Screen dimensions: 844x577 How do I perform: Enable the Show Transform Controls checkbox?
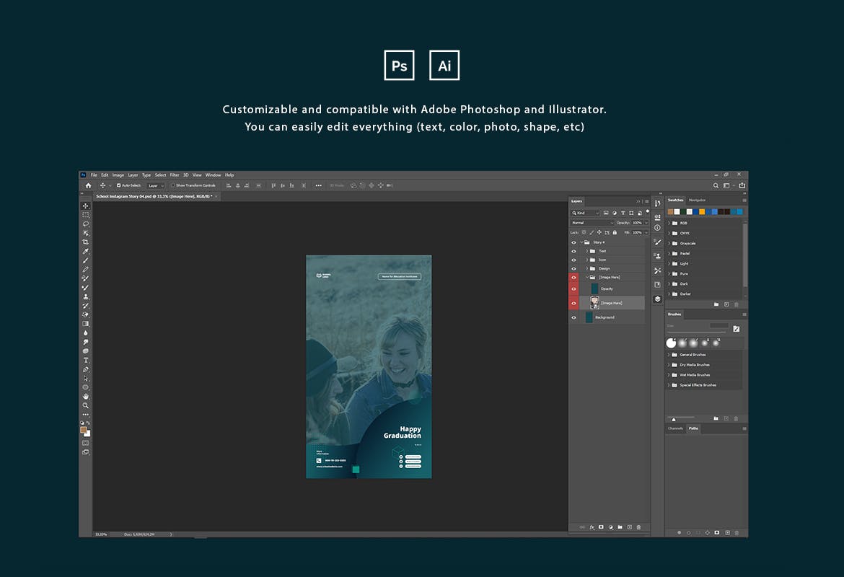[173, 185]
